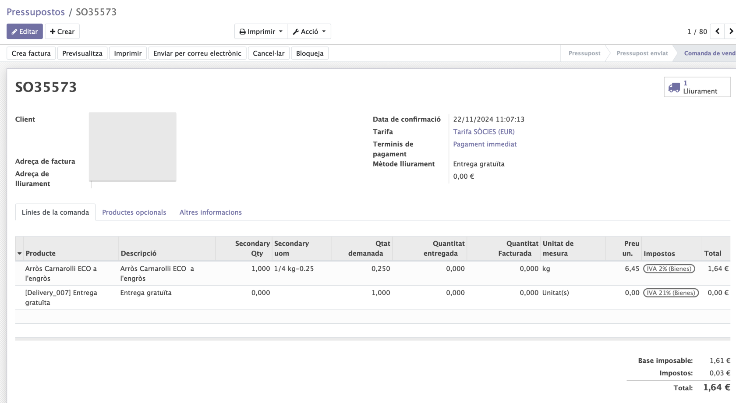Open the Acció dropdown menu
The width and height of the screenshot is (736, 403).
[309, 32]
